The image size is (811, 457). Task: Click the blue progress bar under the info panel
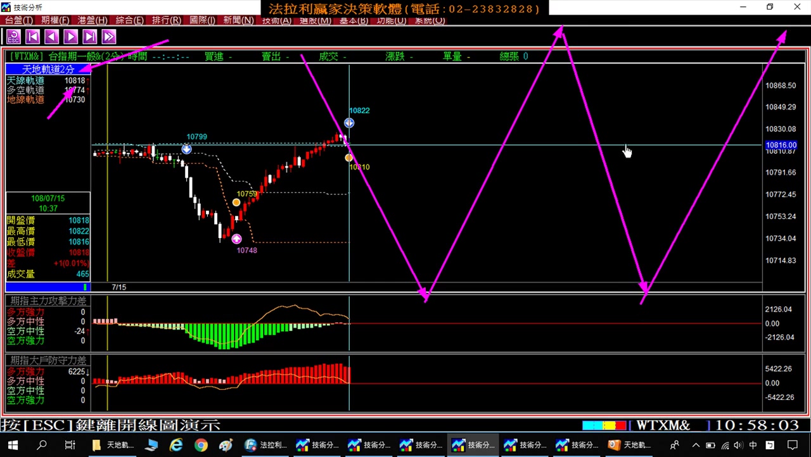[48, 287]
